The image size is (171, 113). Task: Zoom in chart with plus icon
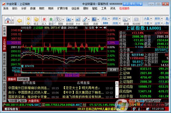tap(97, 28)
